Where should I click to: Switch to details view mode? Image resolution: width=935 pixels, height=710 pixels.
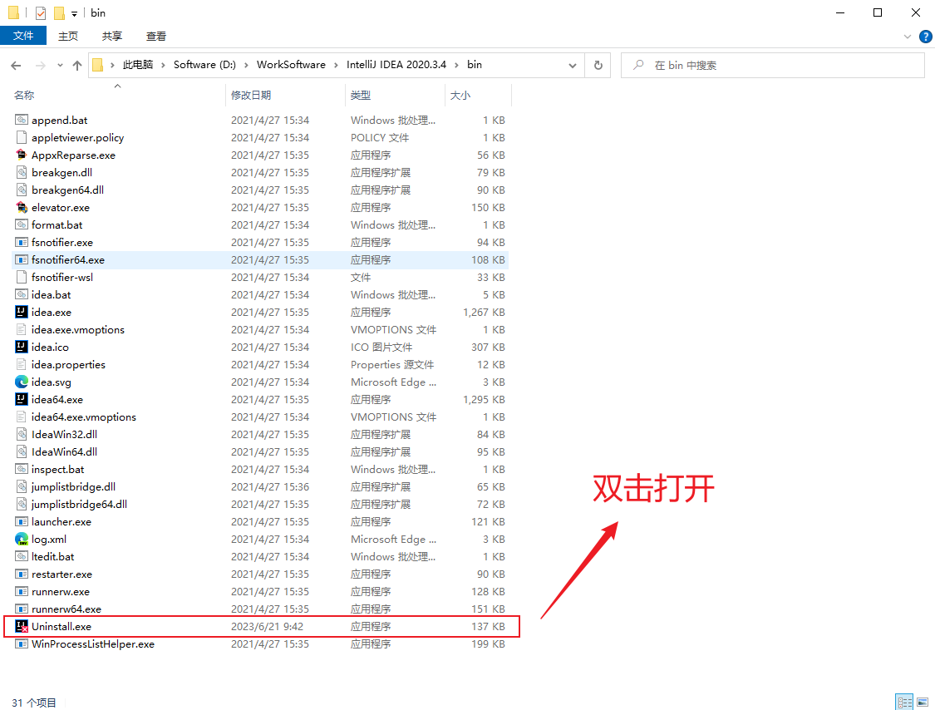[x=904, y=703]
